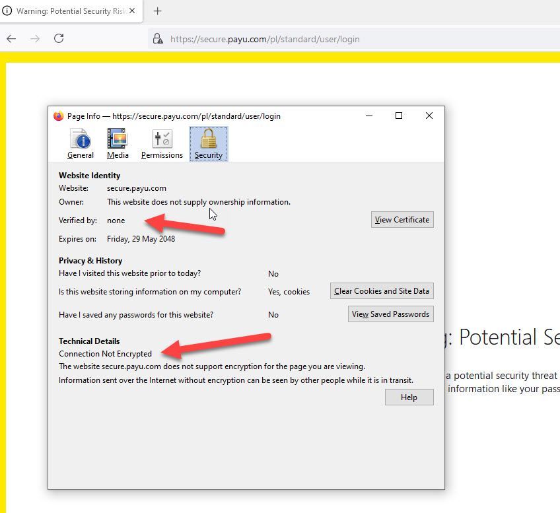Image resolution: width=560 pixels, height=513 pixels.
Task: Click the 'Yes, cookies' value
Action: 289,292
